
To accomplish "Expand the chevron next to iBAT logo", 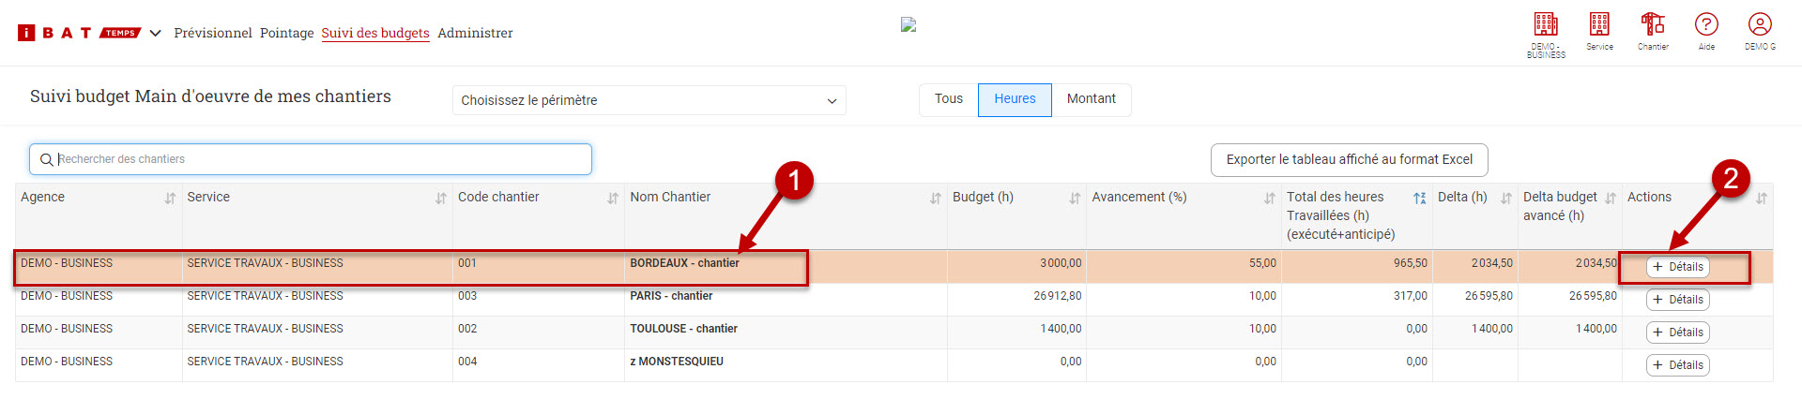I will 156,33.
